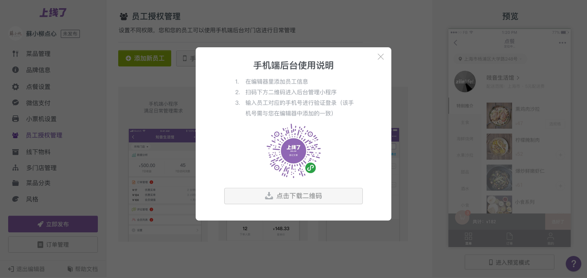Switch to the 订单 tab in preview
Screen dimensions: 587x278
tap(510, 238)
